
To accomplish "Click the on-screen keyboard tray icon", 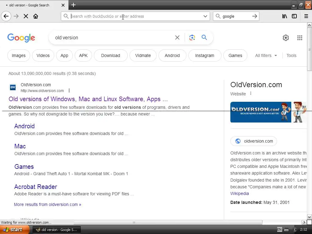I will tap(286, 230).
